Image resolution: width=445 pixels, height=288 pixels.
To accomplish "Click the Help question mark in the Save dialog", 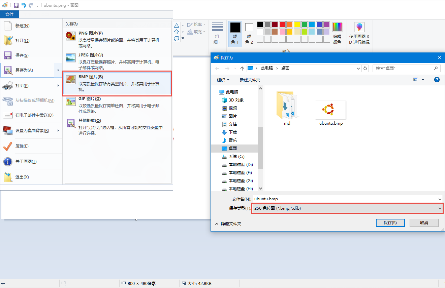I will coord(437,80).
